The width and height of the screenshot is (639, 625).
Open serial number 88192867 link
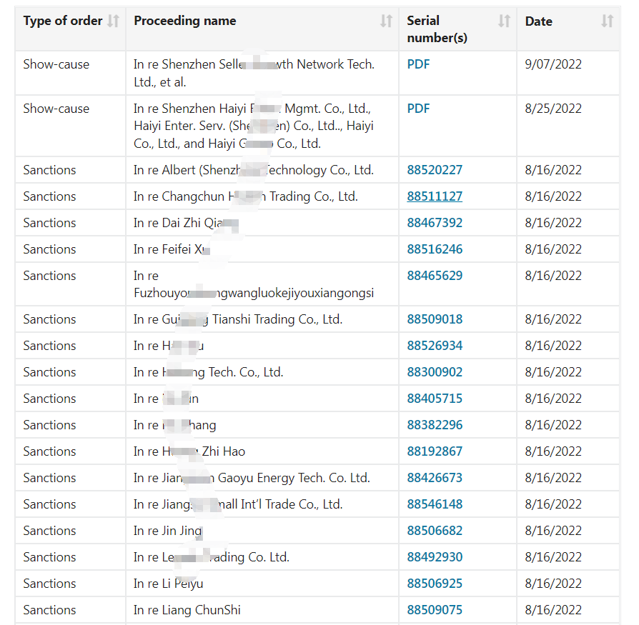tap(435, 451)
